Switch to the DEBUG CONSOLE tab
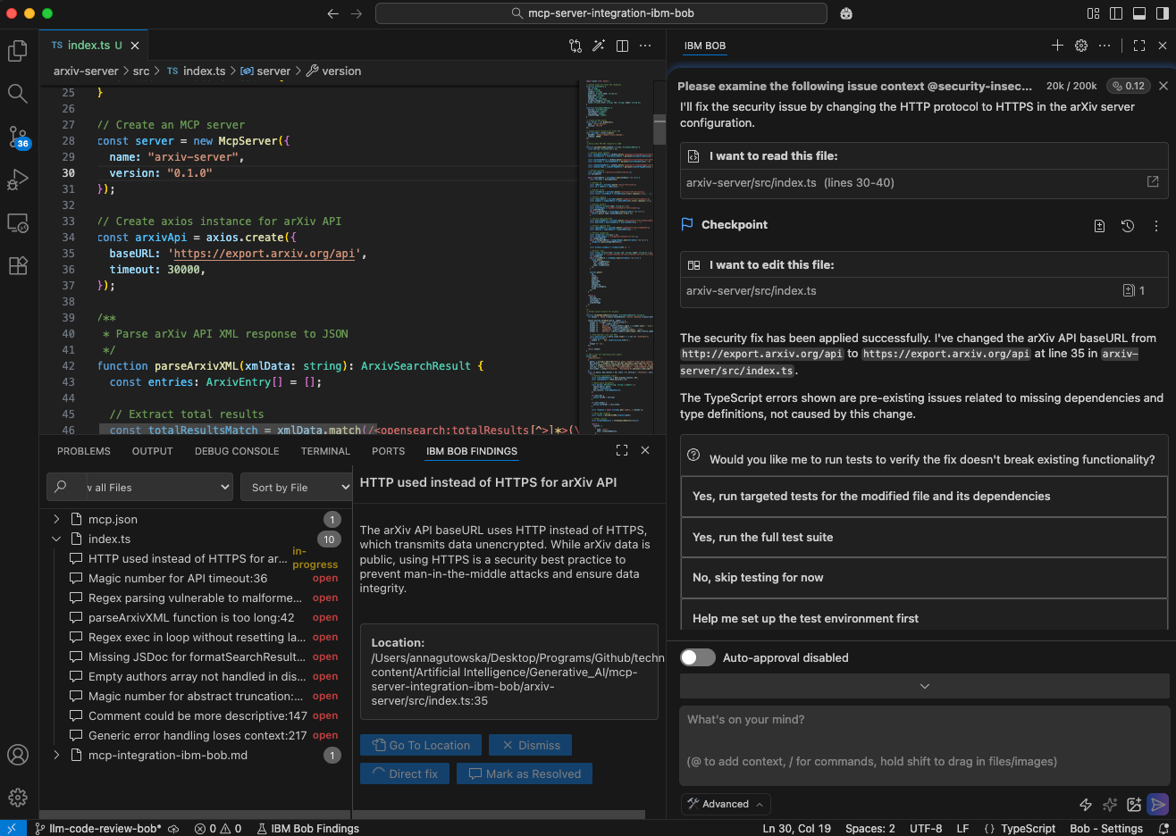 [237, 451]
